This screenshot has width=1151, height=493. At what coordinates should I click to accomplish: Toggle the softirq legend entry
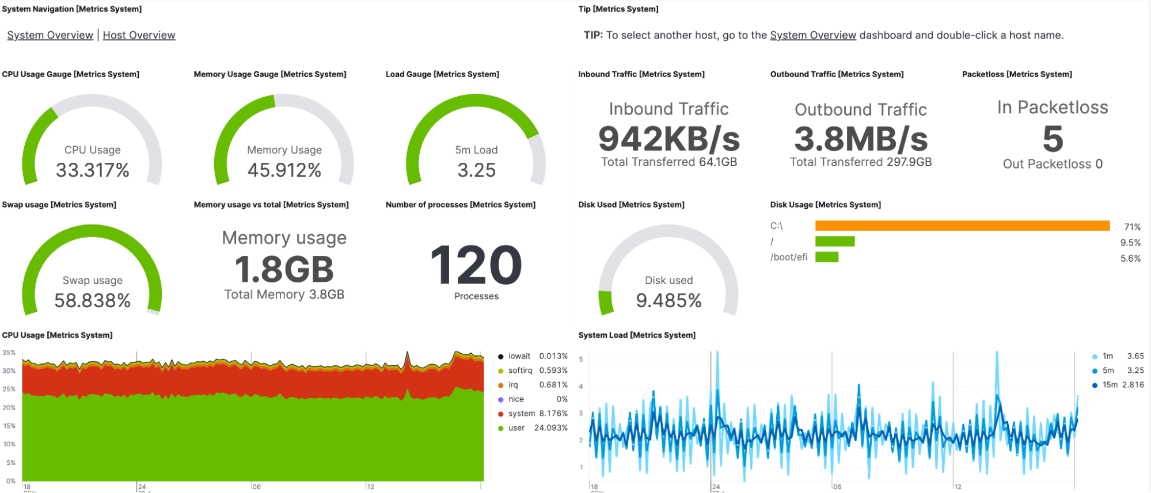click(x=533, y=370)
